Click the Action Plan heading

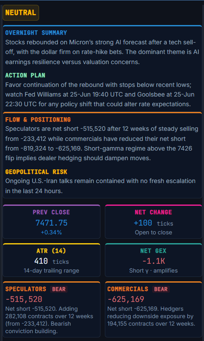(x=25, y=75)
